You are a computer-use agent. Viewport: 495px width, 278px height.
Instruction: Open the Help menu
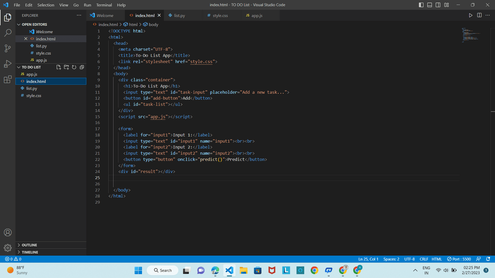tap(121, 5)
